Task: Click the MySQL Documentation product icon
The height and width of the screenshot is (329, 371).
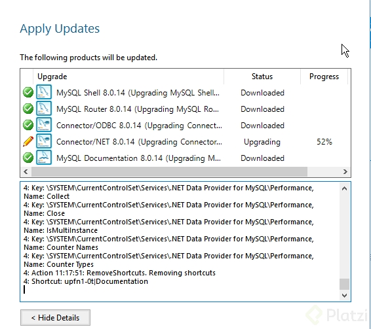Action: [x=44, y=157]
